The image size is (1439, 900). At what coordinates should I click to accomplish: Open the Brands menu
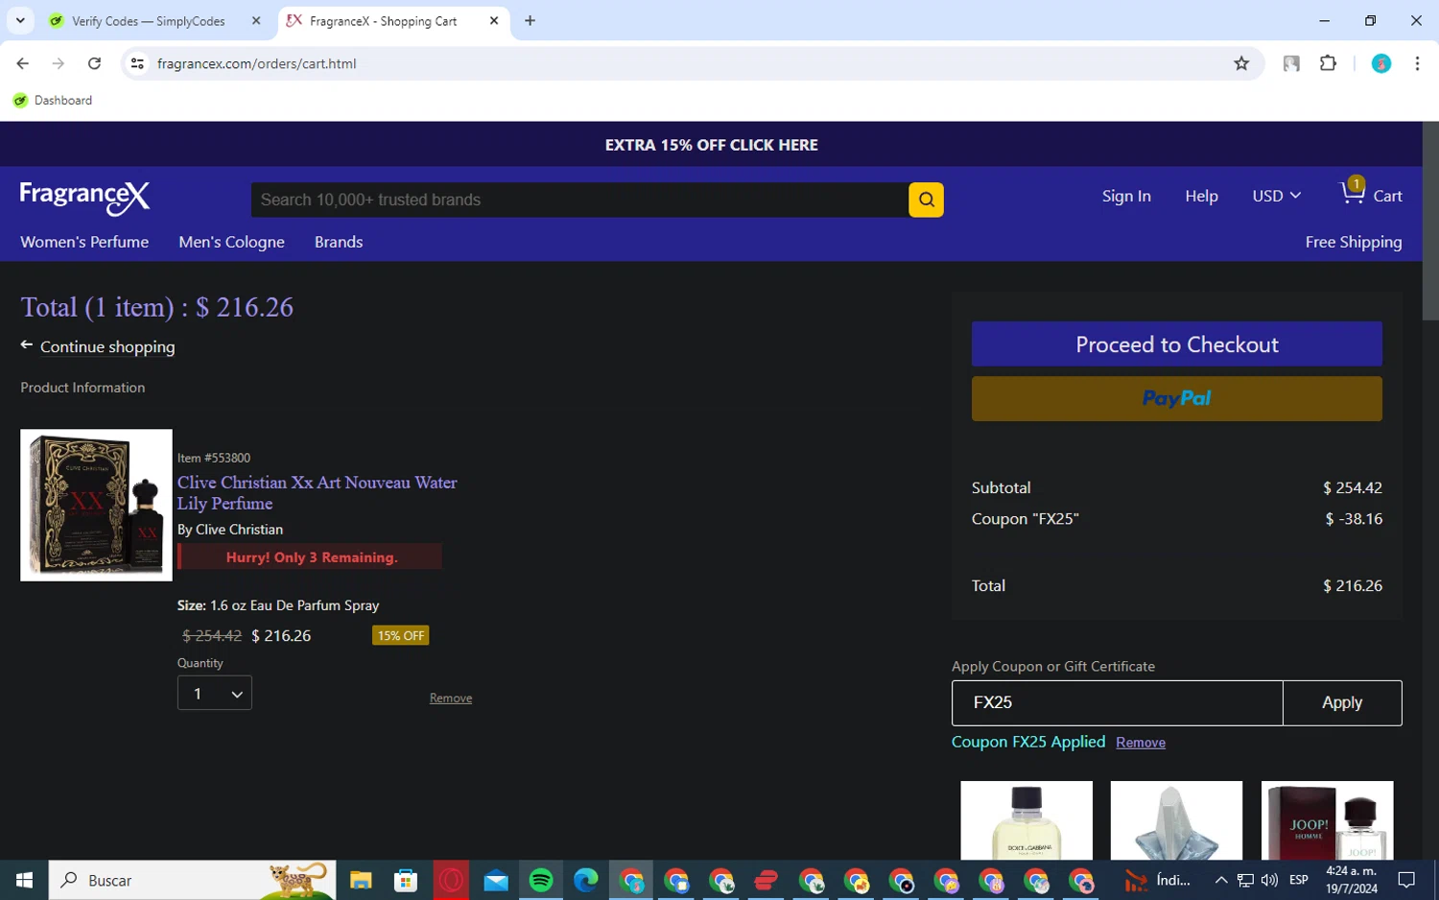tap(339, 242)
